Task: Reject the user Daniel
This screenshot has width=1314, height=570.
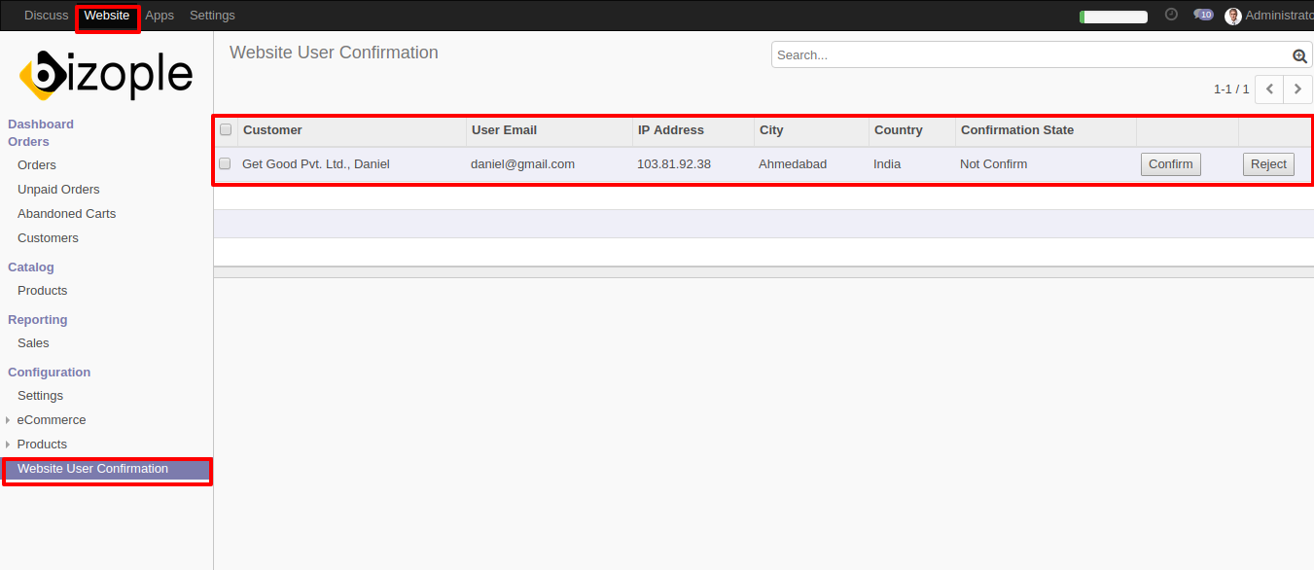Action: [x=1268, y=164]
